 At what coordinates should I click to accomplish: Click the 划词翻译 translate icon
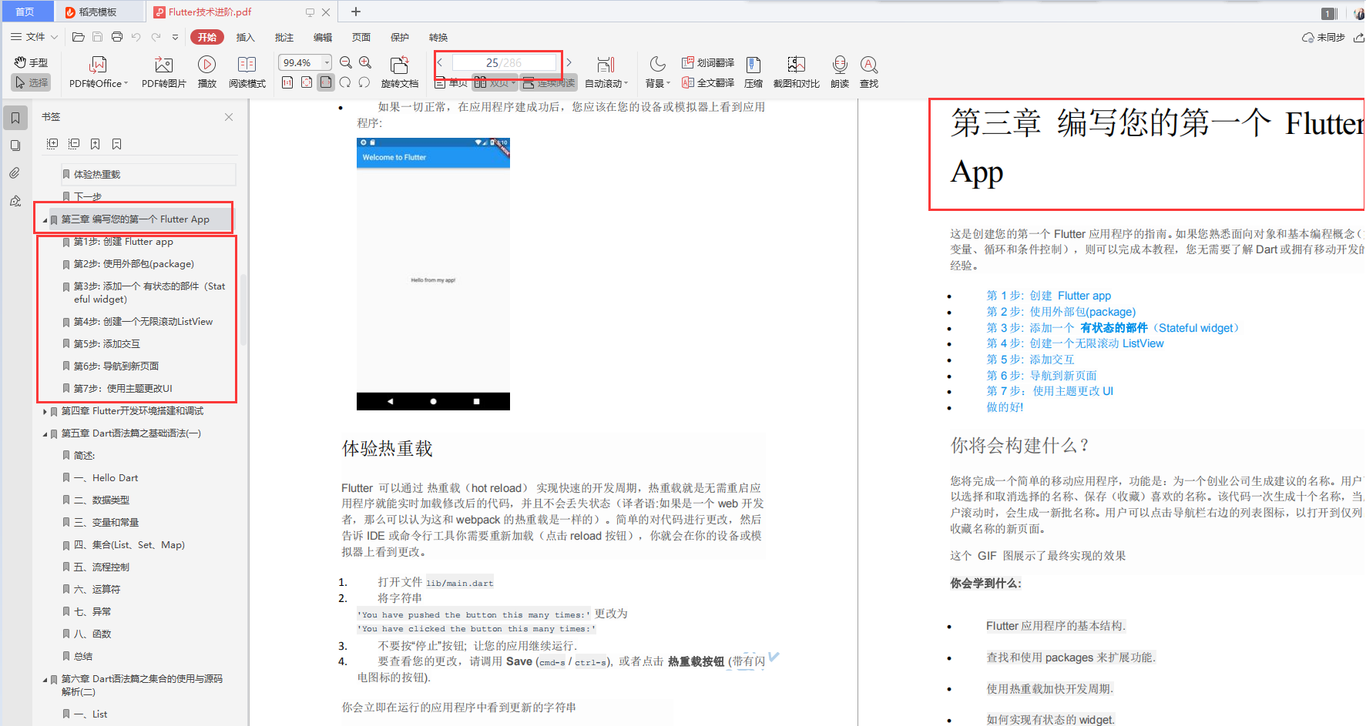click(687, 62)
